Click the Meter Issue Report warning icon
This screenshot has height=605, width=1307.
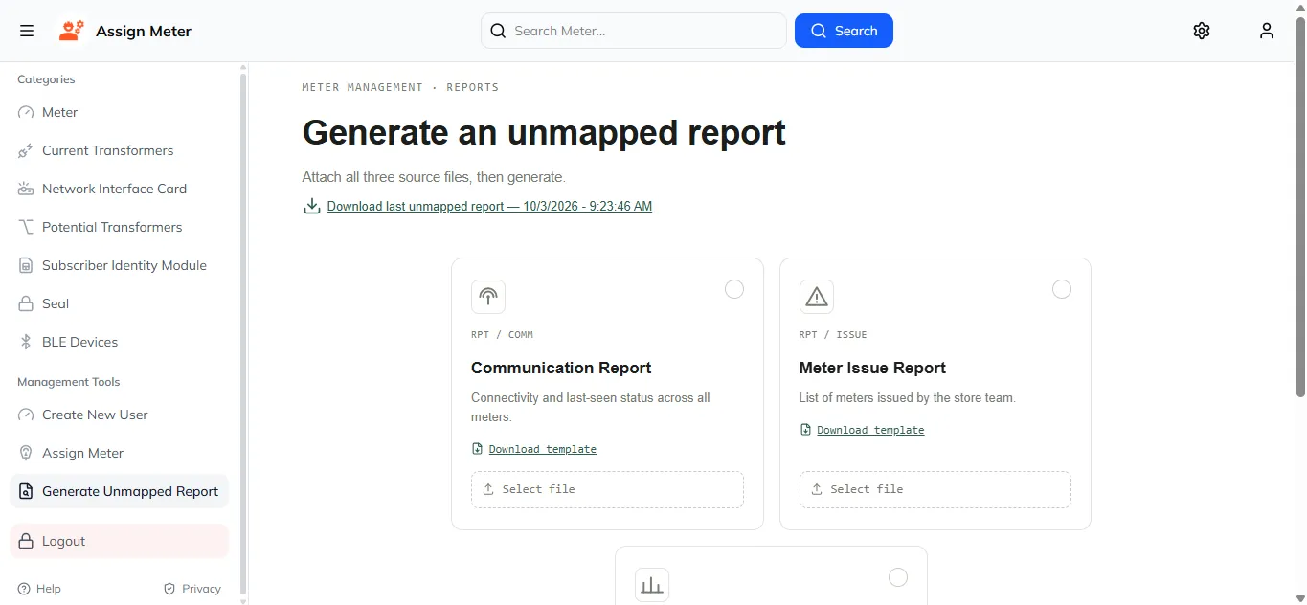tap(817, 297)
